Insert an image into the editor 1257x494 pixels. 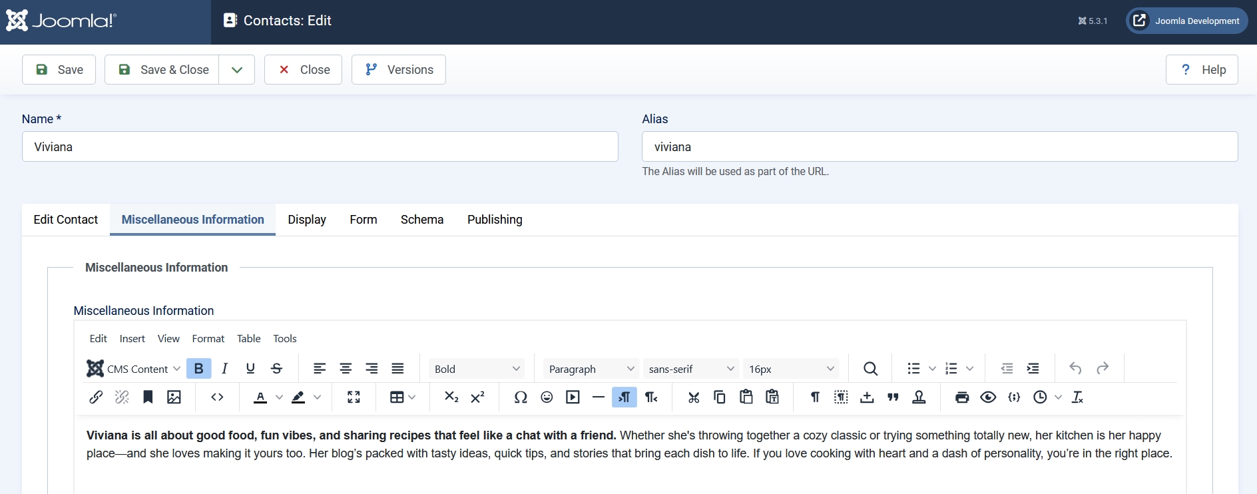[x=174, y=397]
